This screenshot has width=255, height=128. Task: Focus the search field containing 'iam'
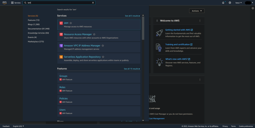[59, 3]
